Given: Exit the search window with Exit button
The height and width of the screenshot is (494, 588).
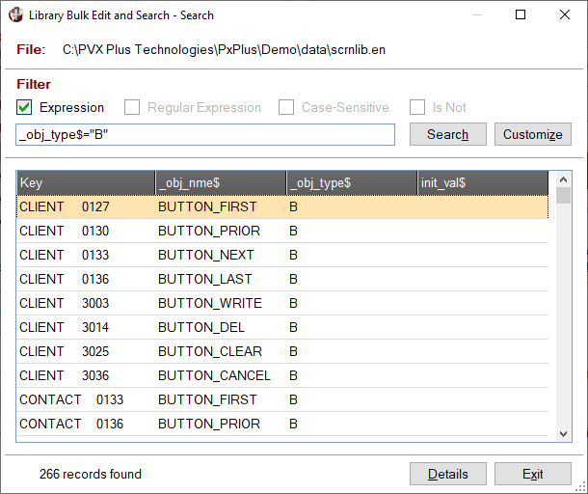Looking at the screenshot, I should tap(532, 474).
